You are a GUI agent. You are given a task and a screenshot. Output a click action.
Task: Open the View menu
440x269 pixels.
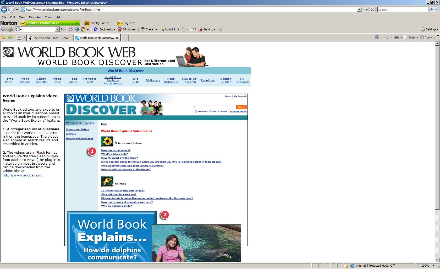pos(22,17)
